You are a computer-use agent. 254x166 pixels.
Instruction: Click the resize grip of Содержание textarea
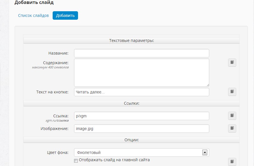pos(208,85)
